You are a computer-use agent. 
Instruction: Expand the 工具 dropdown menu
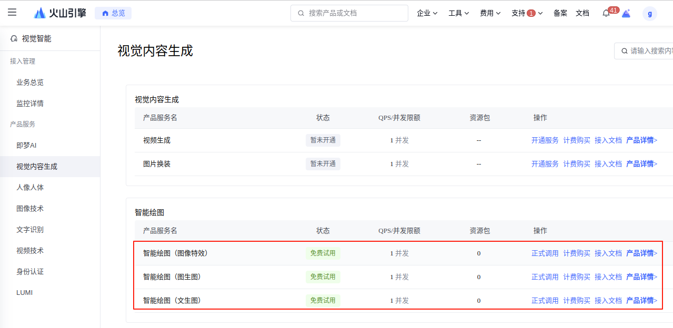pos(459,13)
